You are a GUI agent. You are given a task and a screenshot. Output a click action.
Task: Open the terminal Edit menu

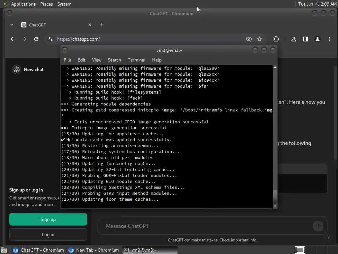point(81,60)
